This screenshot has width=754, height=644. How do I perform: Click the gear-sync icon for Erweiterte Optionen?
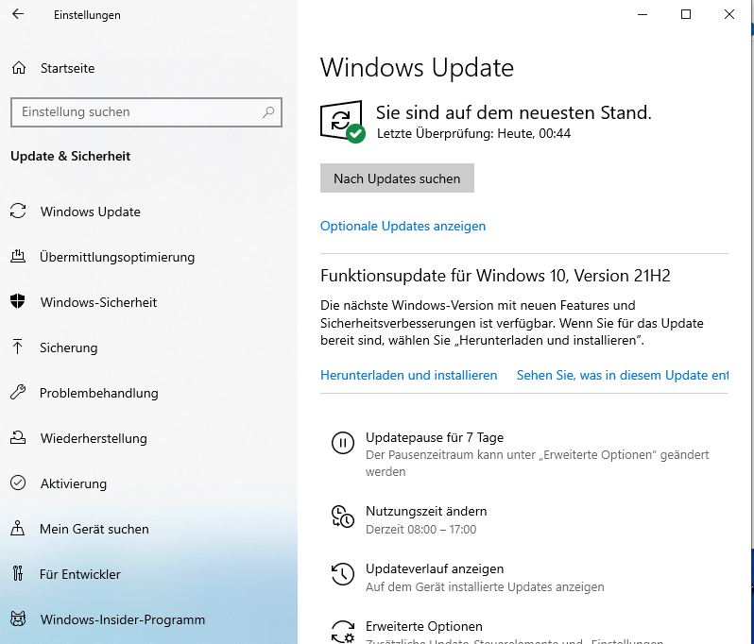343,632
